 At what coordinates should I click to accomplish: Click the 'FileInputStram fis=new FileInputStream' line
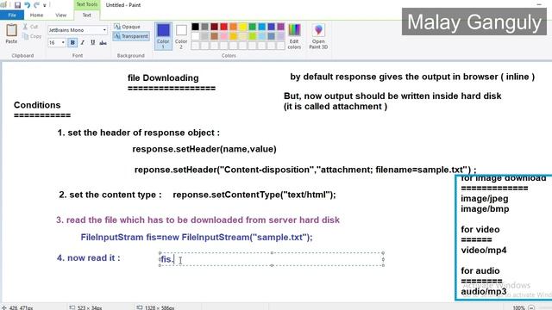(x=197, y=238)
